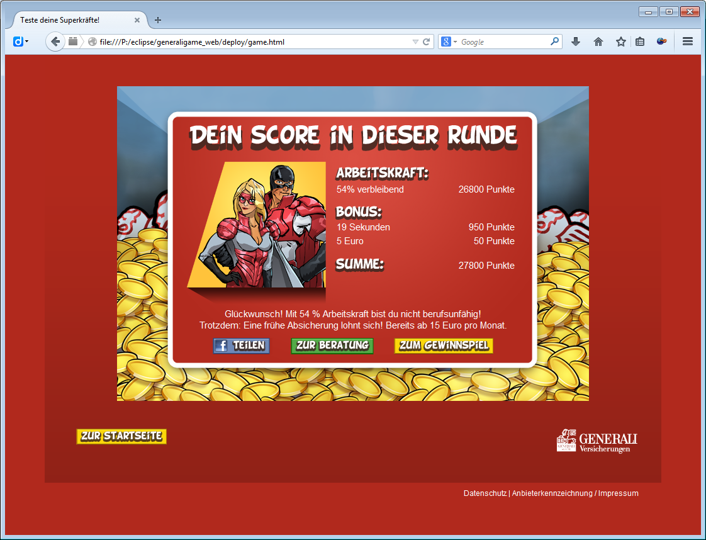The width and height of the screenshot is (706, 540).
Task: Click the 'Zum Gewinnspiel' button
Action: [443, 346]
